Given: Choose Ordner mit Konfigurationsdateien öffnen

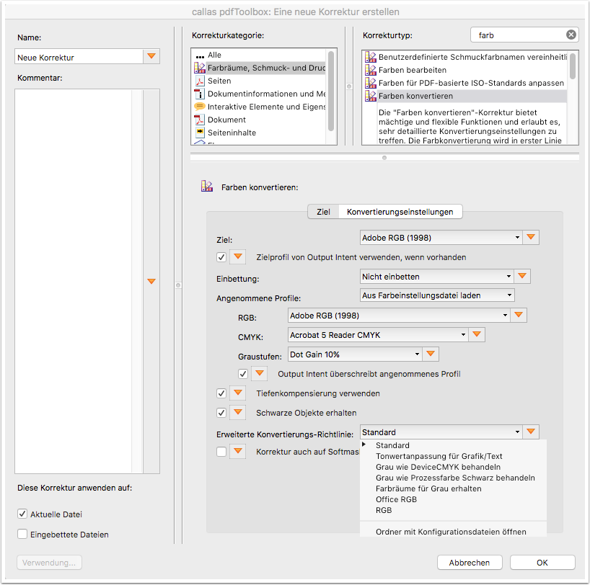Looking at the screenshot, I should pyautogui.click(x=453, y=532).
